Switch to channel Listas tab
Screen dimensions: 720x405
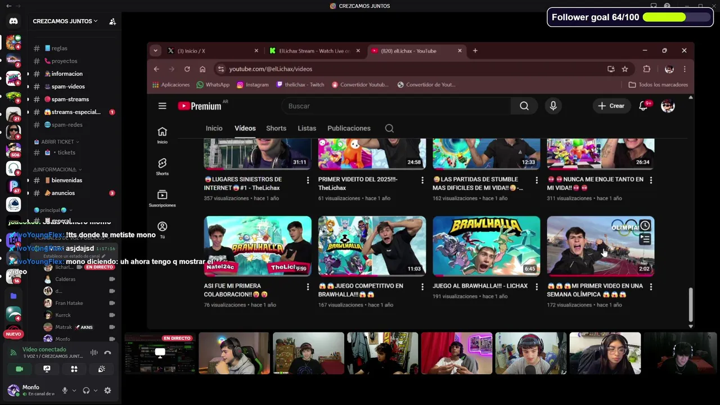coord(307,128)
